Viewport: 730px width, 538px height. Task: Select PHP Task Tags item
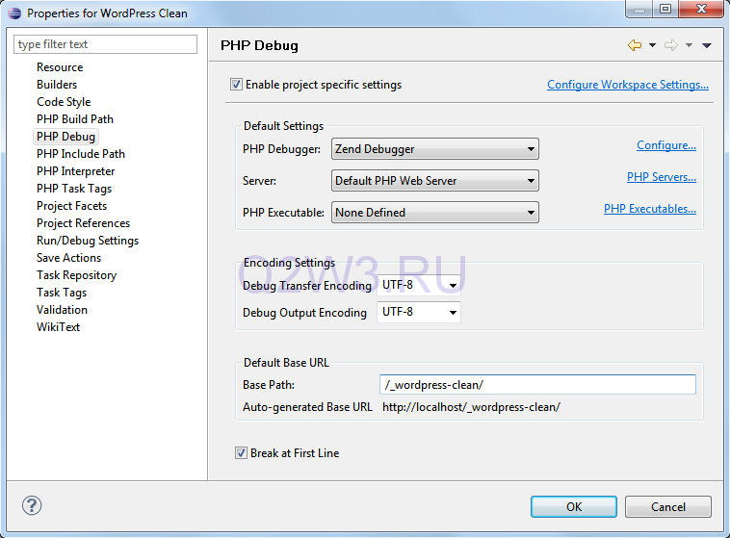click(74, 189)
